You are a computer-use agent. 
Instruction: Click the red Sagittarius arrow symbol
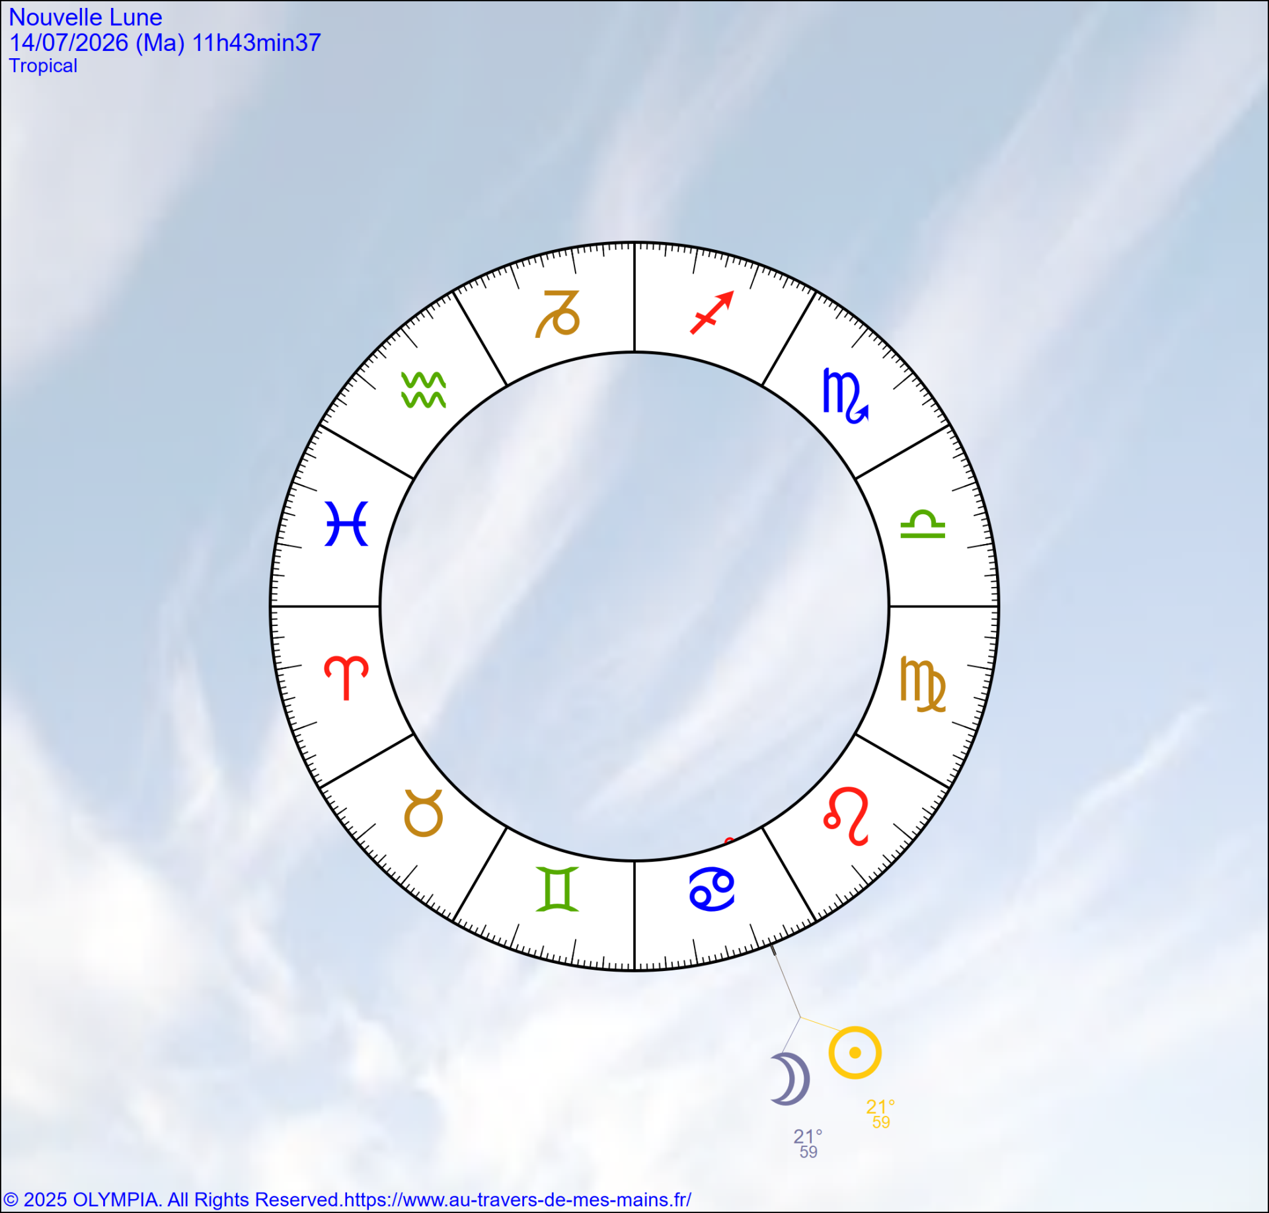(712, 313)
